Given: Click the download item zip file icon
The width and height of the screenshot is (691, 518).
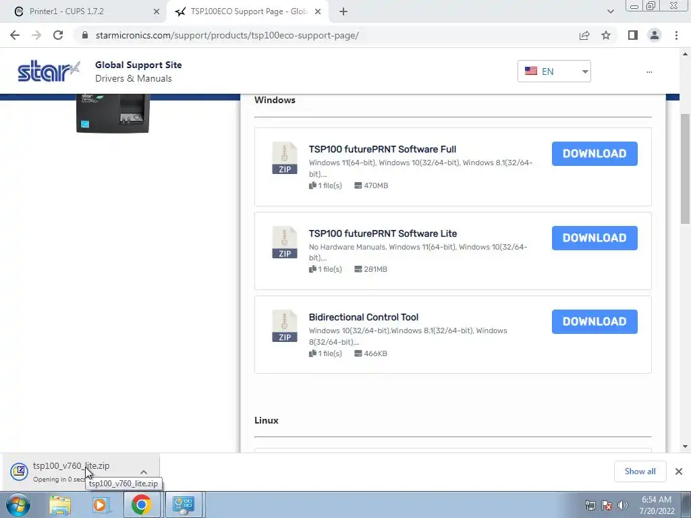Looking at the screenshot, I should [x=20, y=471].
